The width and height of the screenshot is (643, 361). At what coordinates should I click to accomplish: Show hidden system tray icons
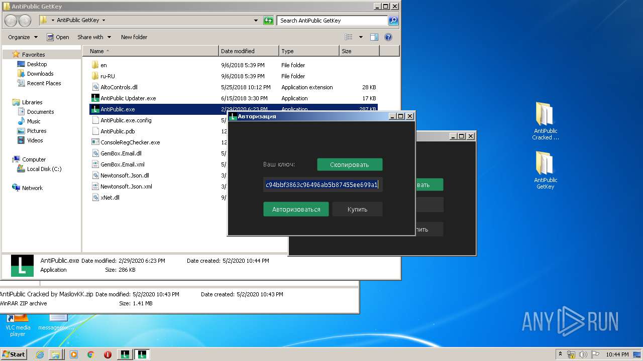(561, 354)
